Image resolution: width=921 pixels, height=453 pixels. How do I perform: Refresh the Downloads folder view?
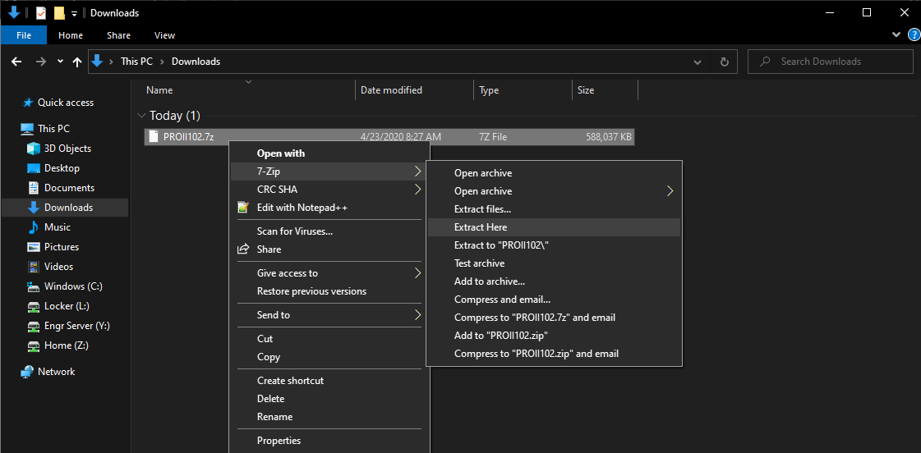[724, 62]
